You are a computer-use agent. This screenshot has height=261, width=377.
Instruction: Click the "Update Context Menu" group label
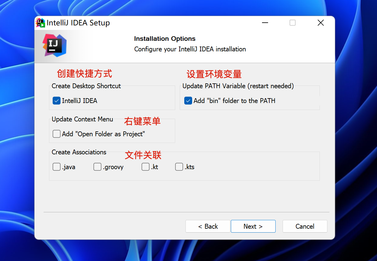pos(82,119)
